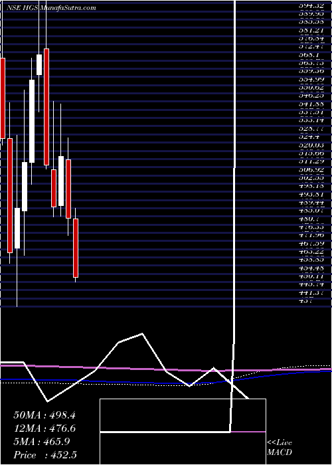Click the Price : 452.5 value
332x465 pixels.
pyautogui.click(x=46, y=455)
